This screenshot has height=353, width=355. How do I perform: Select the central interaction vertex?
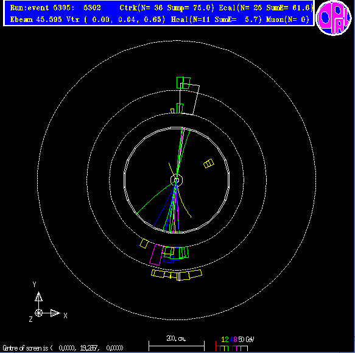tap(177, 180)
